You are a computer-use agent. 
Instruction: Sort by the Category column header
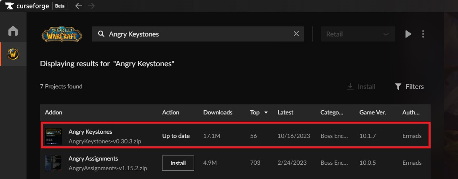point(332,112)
